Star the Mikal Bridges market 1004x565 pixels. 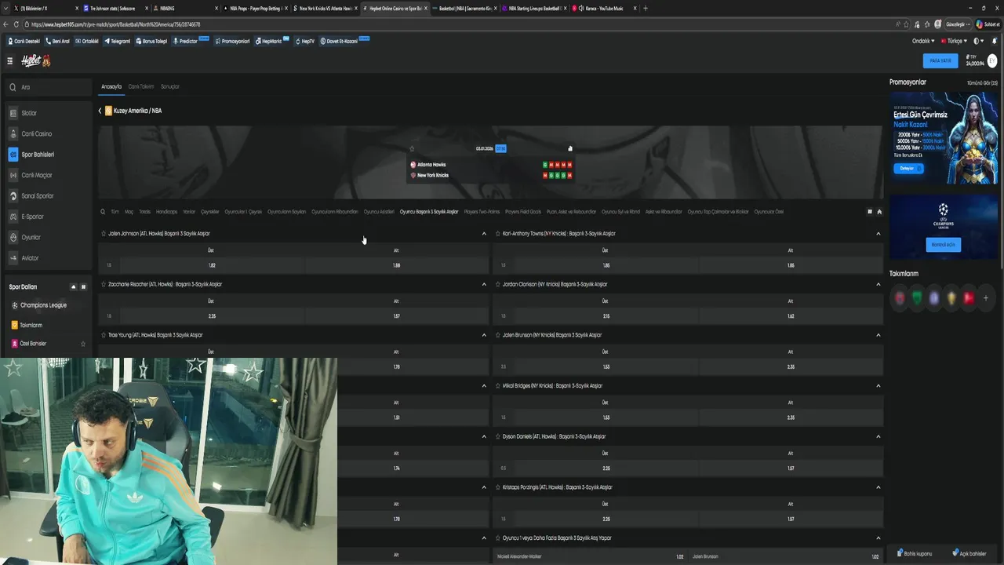498,385
